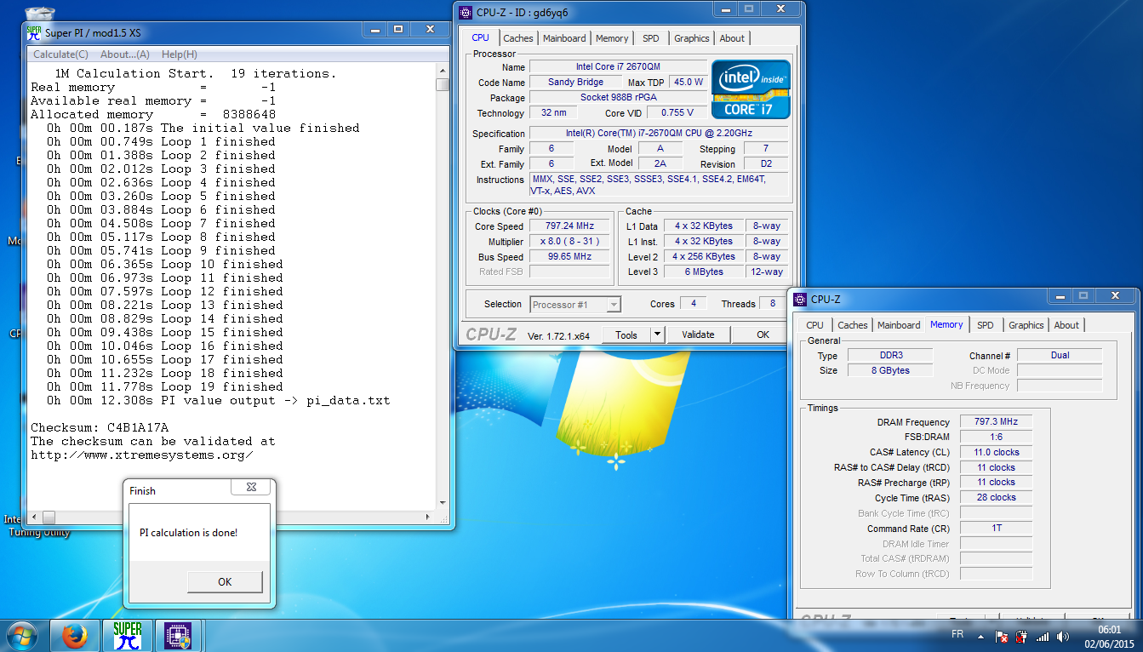Switch to Caches tab in CPU-Z gd6yq6

[518, 38]
